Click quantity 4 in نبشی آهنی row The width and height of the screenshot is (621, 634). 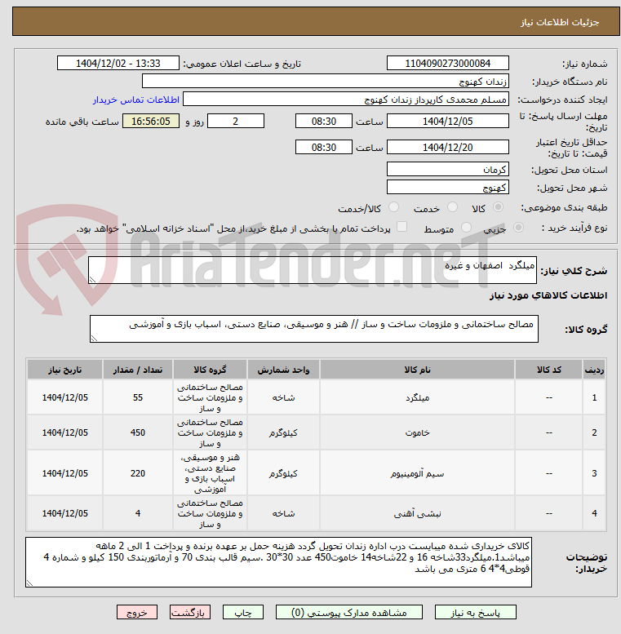pos(137,513)
